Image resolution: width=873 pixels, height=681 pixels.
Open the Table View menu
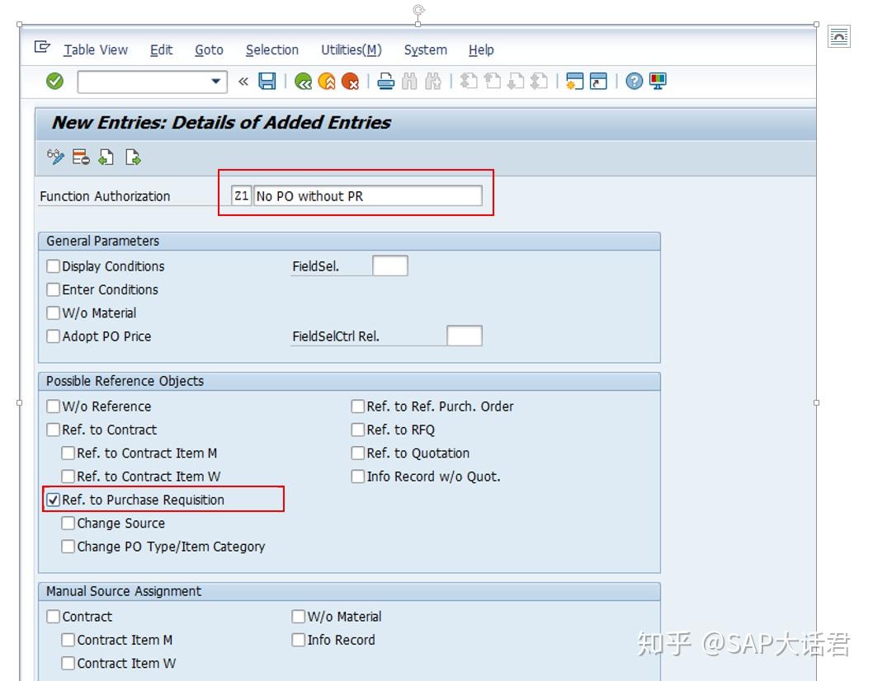95,50
